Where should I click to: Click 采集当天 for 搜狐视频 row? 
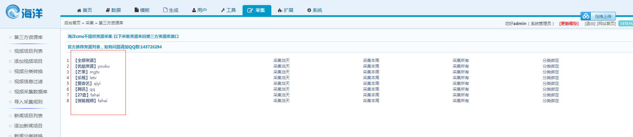coord(281,101)
